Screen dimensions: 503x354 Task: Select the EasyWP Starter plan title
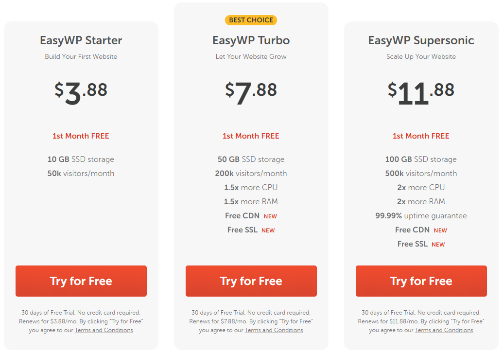tap(81, 40)
